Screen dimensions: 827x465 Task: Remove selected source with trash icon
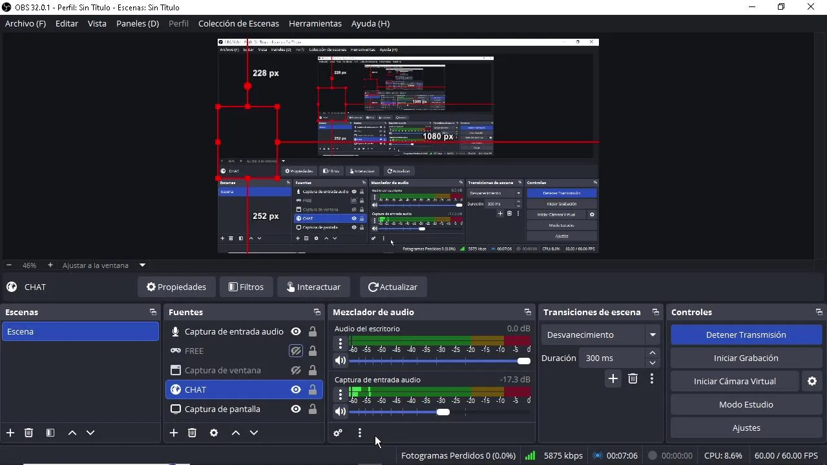click(192, 433)
